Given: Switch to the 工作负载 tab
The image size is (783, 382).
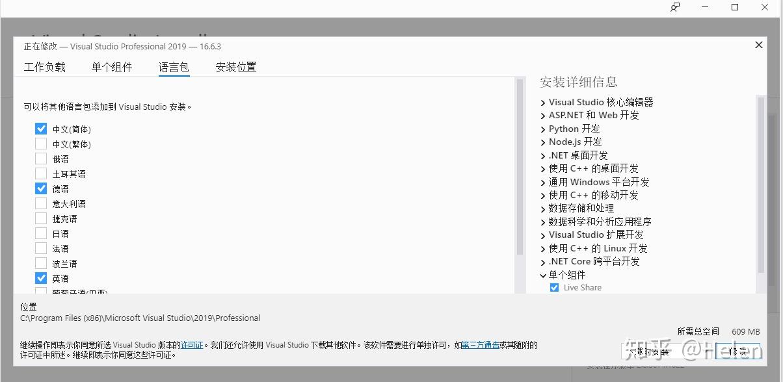Looking at the screenshot, I should 45,67.
